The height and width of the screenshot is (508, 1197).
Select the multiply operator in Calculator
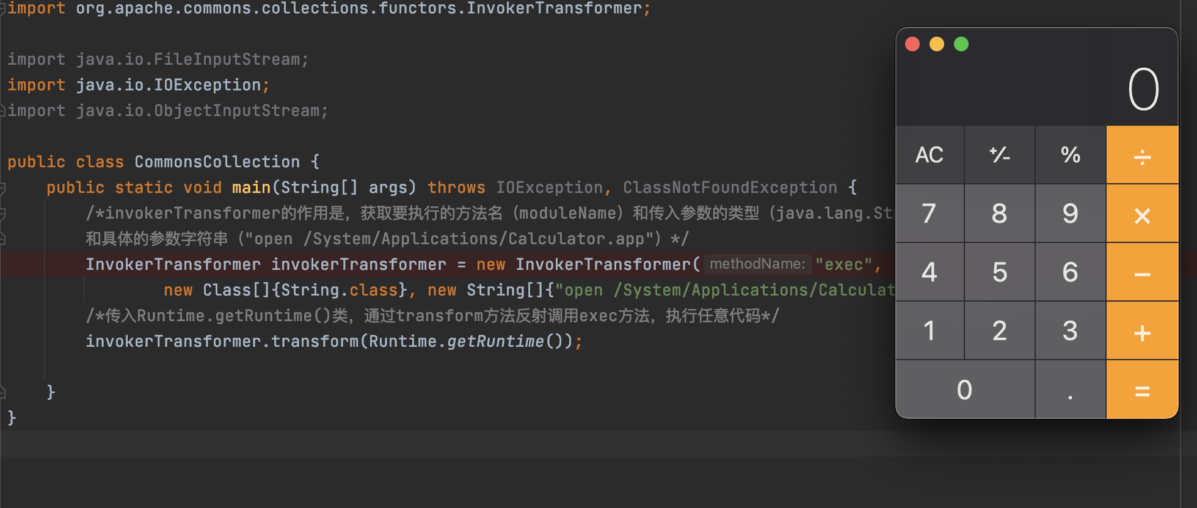point(1142,214)
